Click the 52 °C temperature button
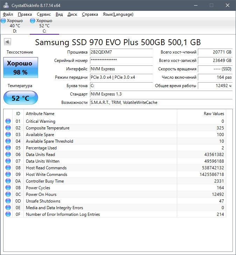 [20, 98]
